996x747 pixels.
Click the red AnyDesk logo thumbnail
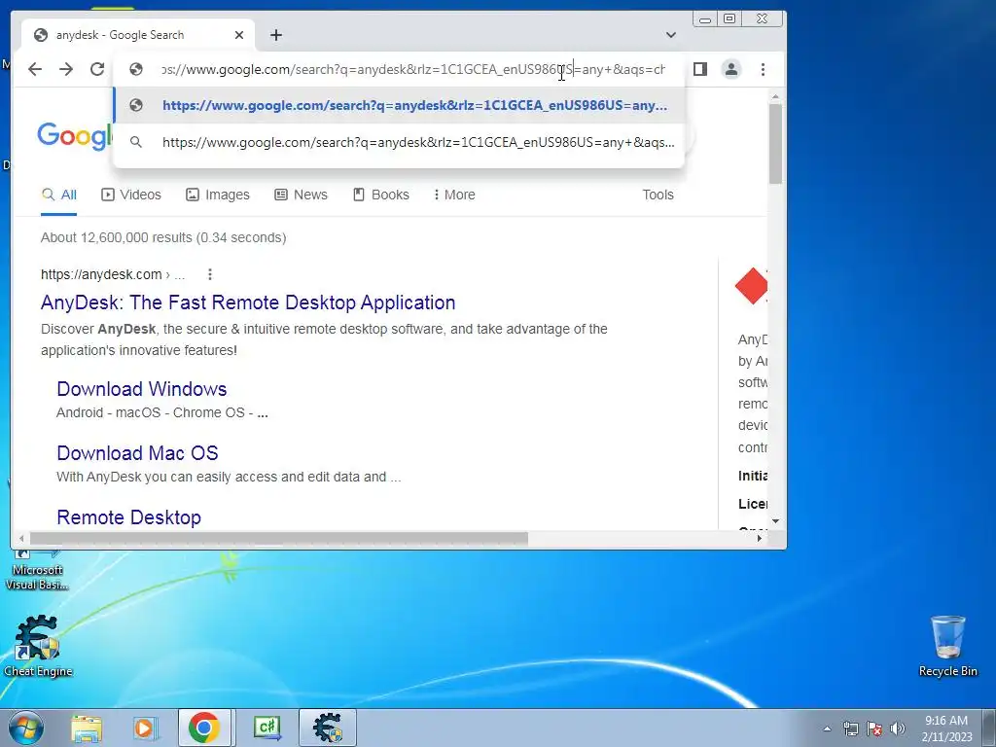point(752,286)
